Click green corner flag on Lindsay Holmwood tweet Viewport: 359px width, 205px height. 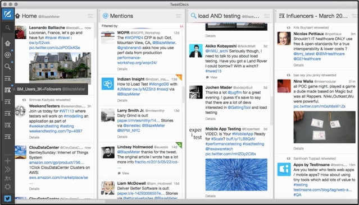pyautogui.click(x=179, y=145)
